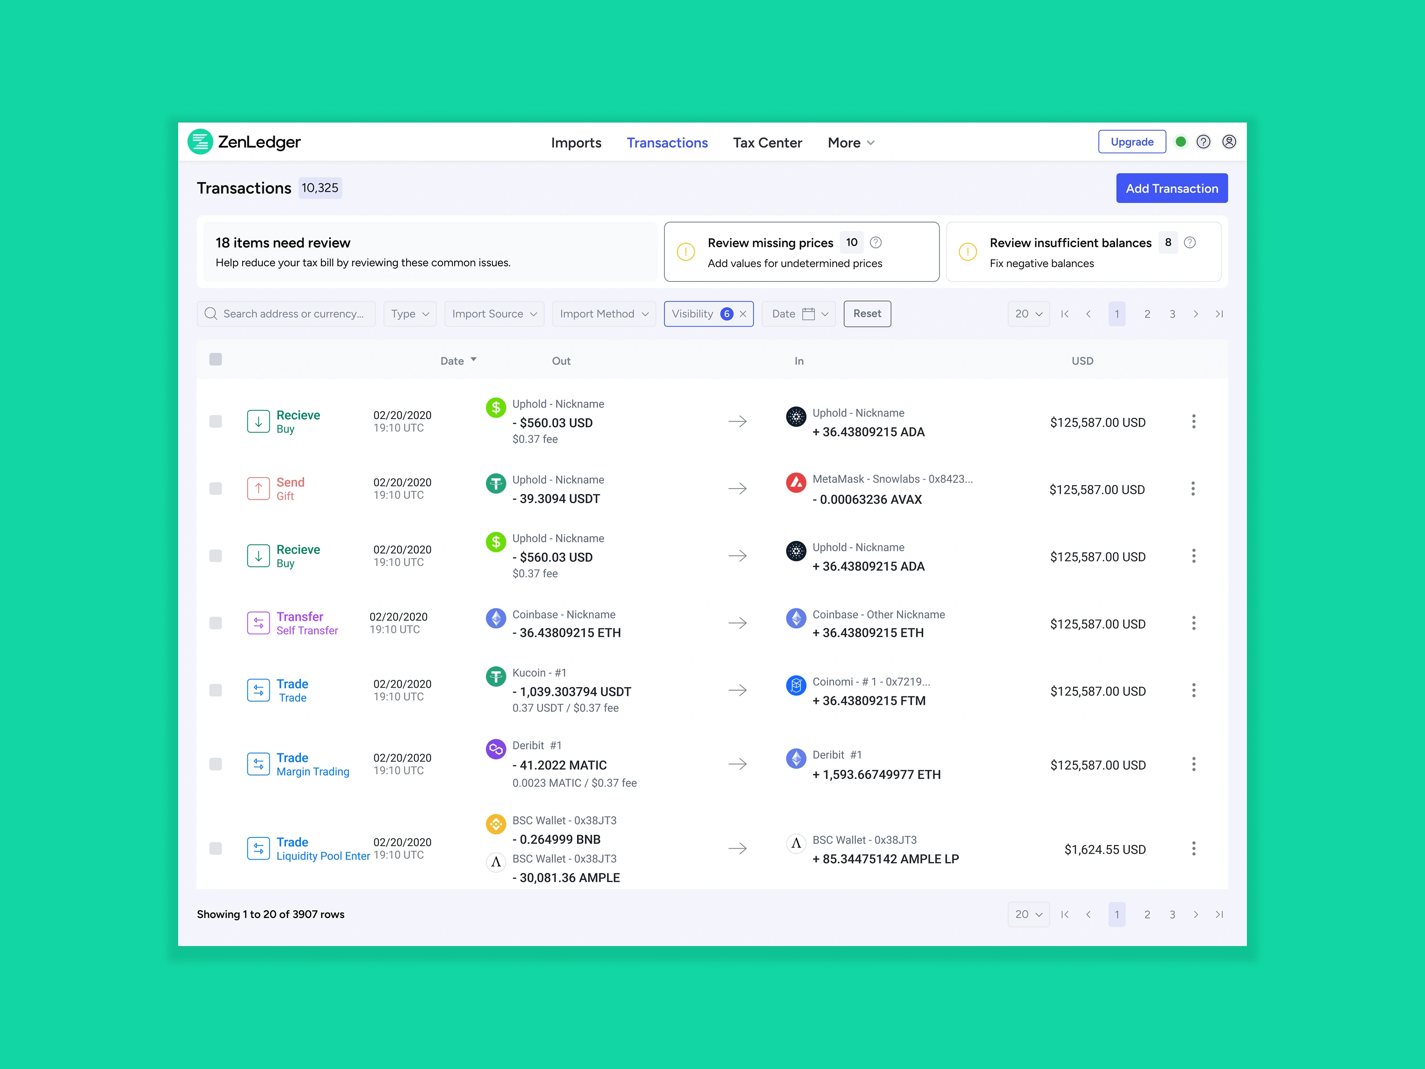Viewport: 1425px width, 1069px height.
Task: Check the box for Transfer Self Transfer row
Action: [x=216, y=622]
